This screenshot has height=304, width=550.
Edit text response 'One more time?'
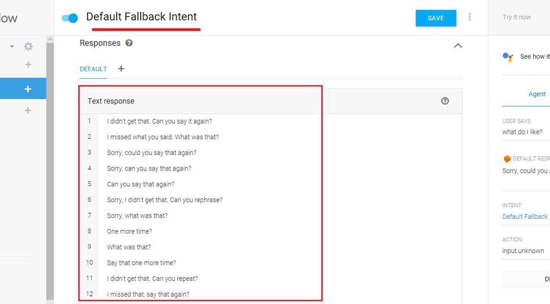[x=129, y=231]
